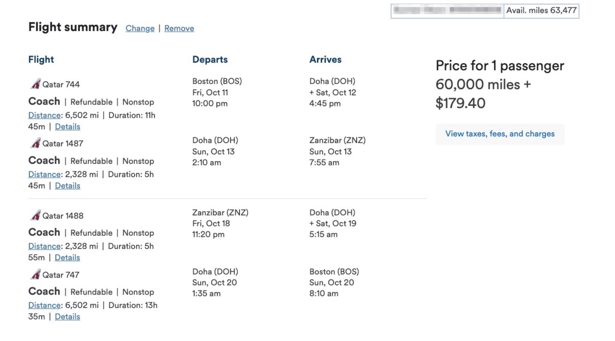
Task: Click the Qatar 747 airline logo icon
Action: pos(36,274)
